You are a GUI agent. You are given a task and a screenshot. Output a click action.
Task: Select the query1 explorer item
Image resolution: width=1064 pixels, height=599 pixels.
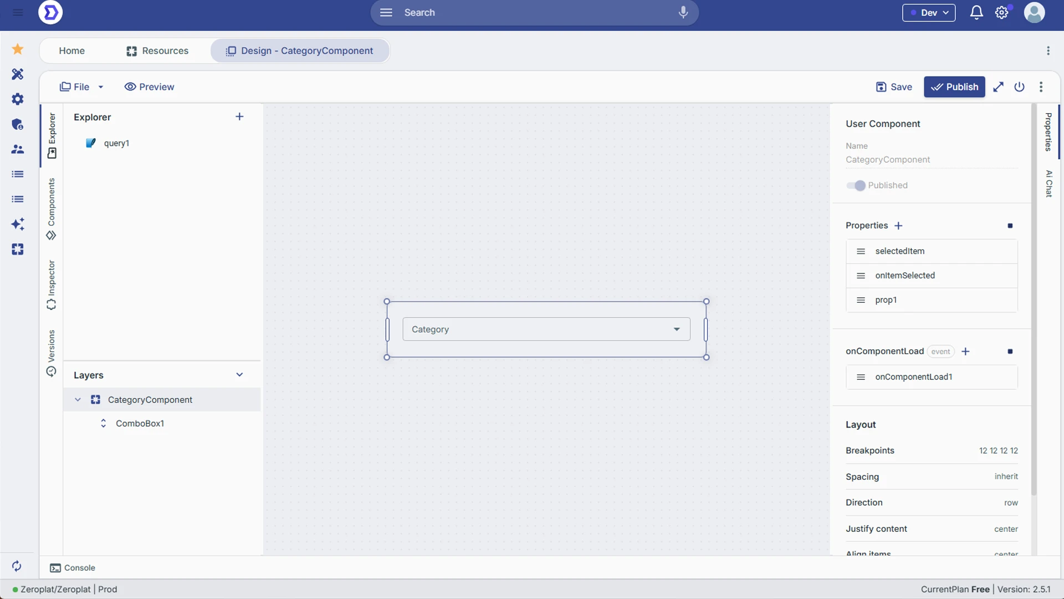(116, 143)
